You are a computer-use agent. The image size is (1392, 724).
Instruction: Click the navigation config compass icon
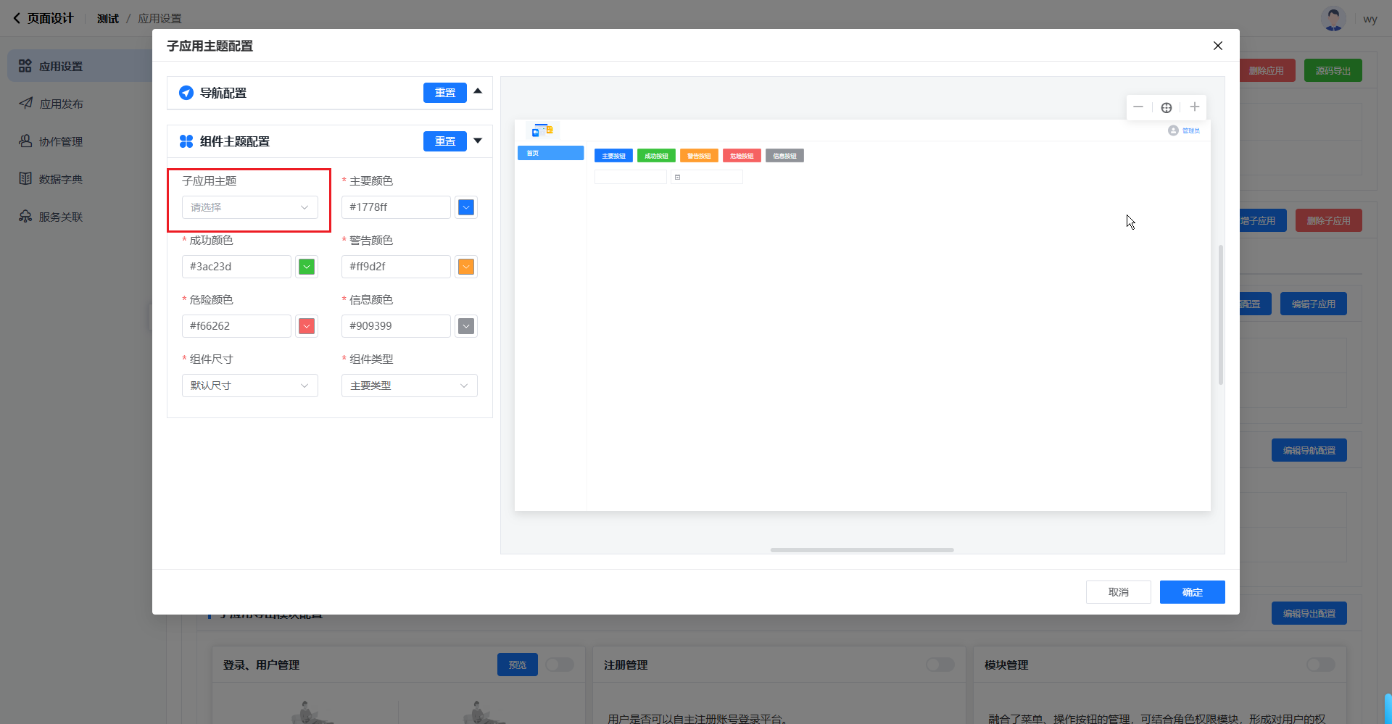tap(186, 93)
